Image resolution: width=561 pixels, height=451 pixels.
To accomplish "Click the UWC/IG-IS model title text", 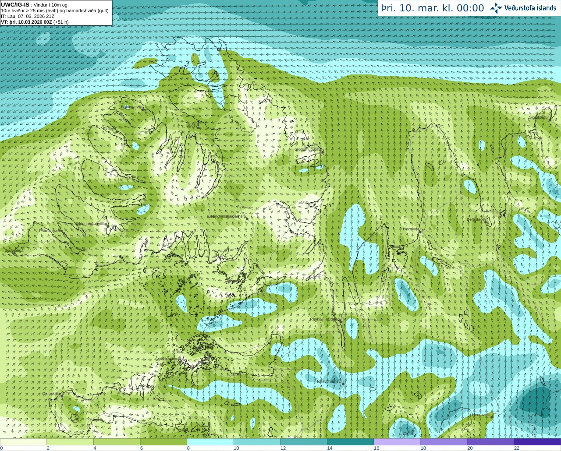I will pyautogui.click(x=15, y=4).
